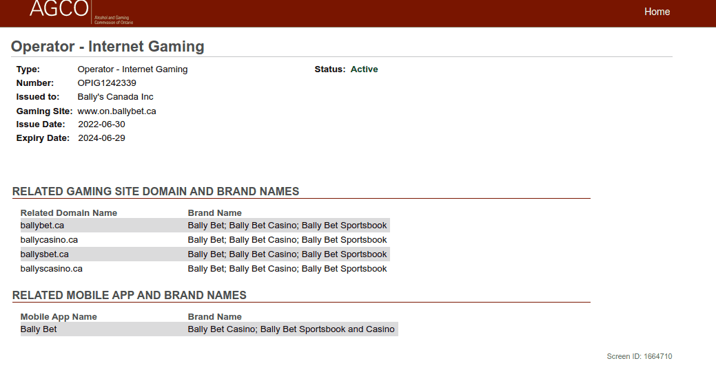
Task: Click the Mobile App Name column header
Action: coord(59,317)
